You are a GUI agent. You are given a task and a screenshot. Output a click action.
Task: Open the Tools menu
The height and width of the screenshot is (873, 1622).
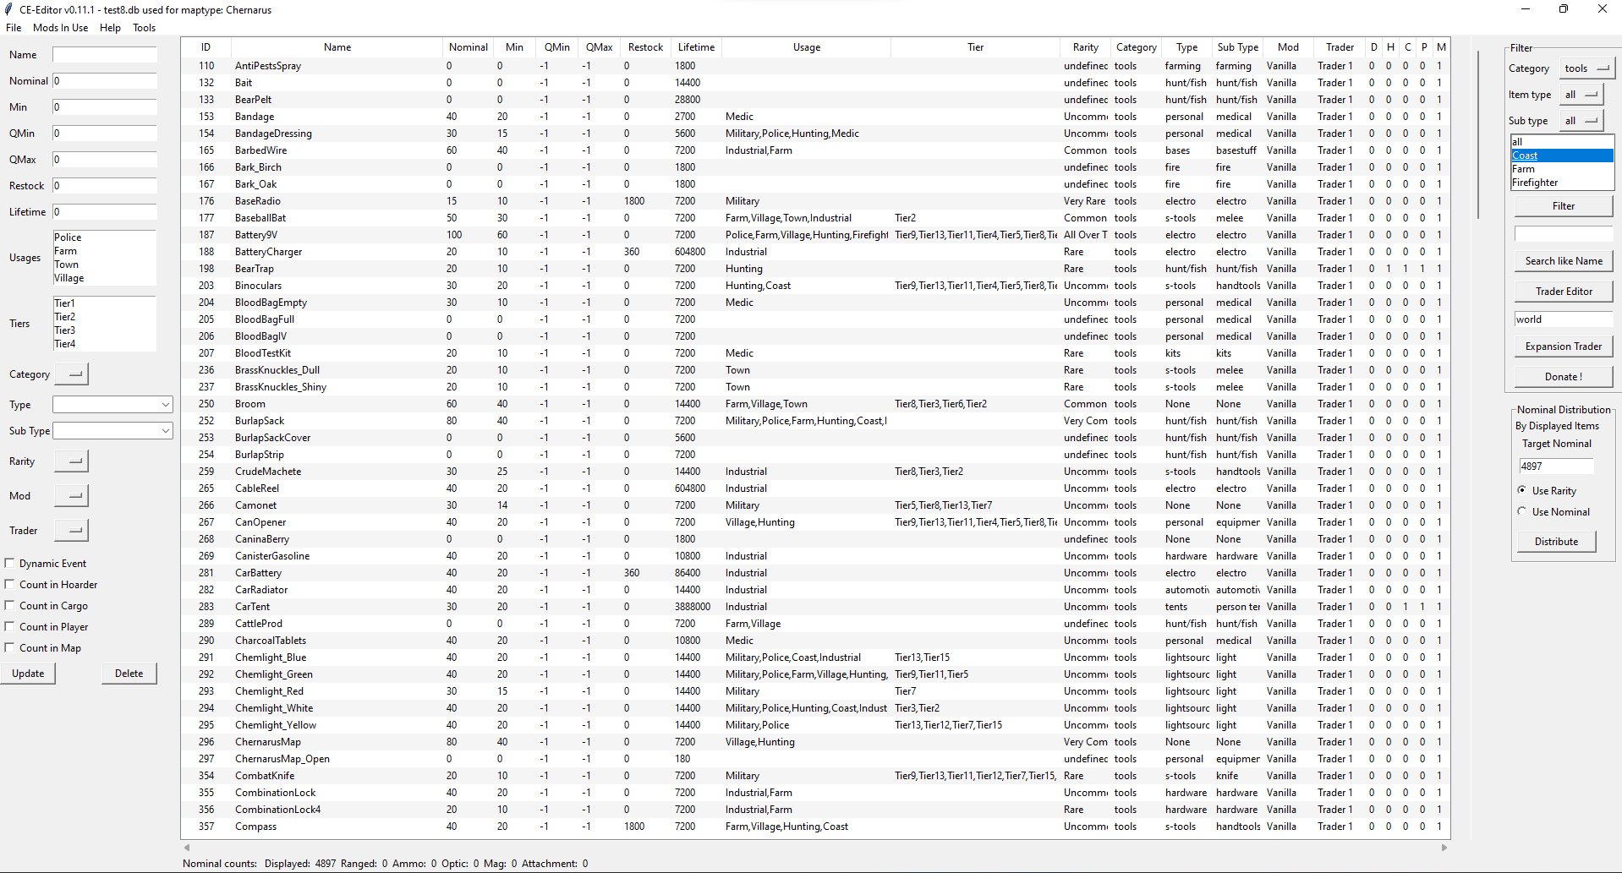pyautogui.click(x=144, y=28)
